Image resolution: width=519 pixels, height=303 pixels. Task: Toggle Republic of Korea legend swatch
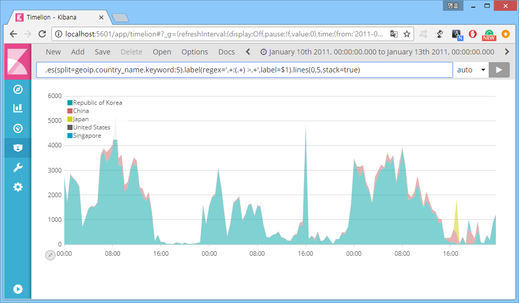coord(70,103)
